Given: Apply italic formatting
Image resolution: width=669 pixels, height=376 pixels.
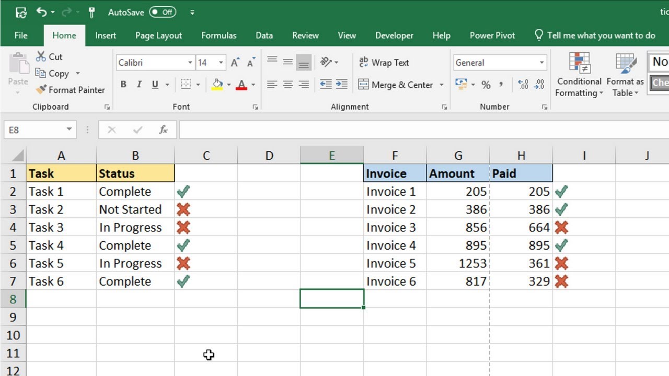Looking at the screenshot, I should point(139,84).
